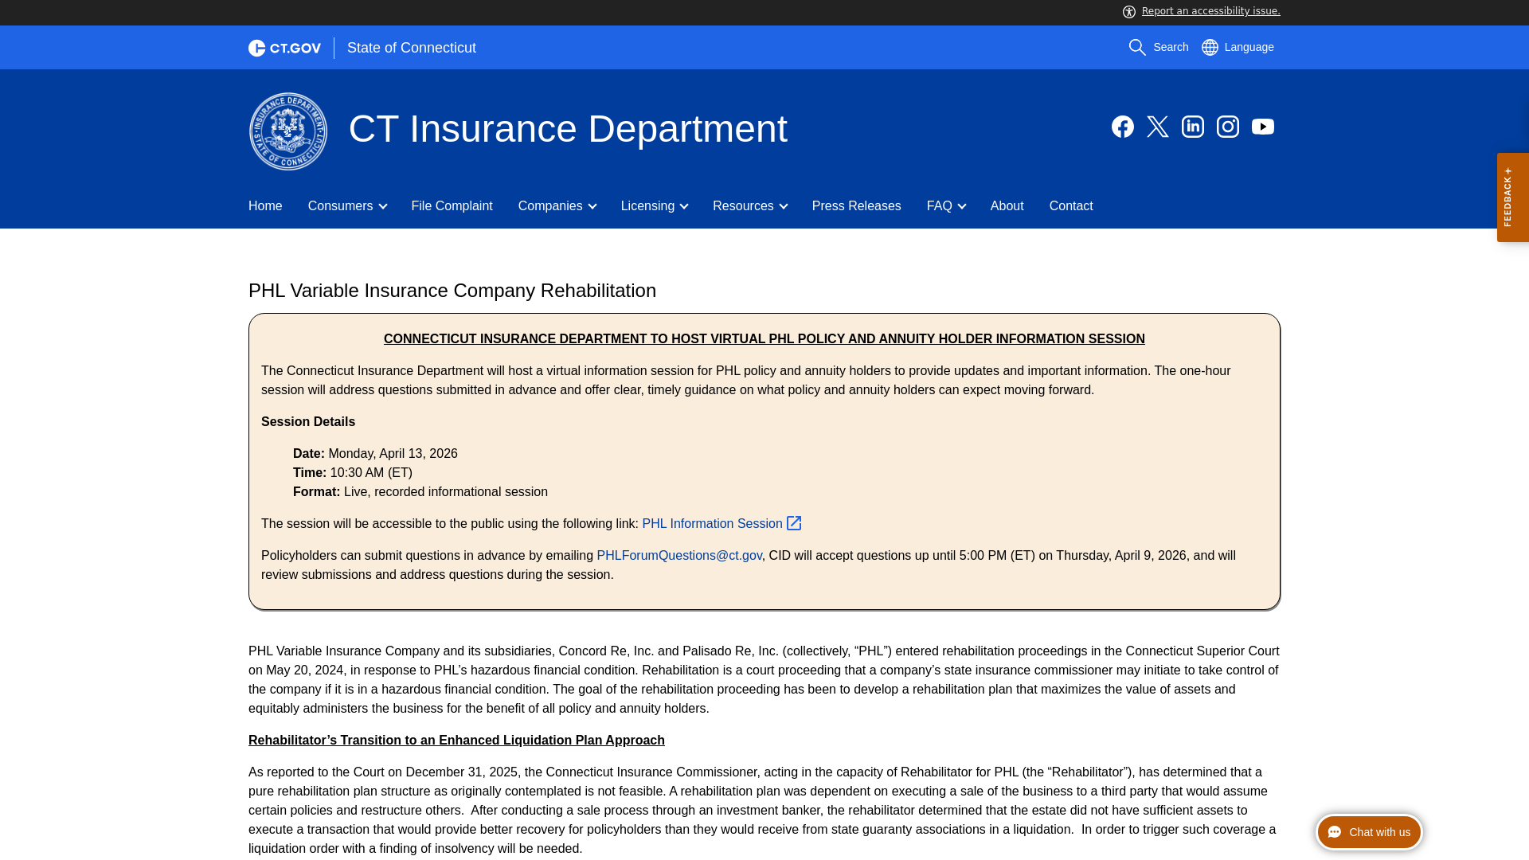The width and height of the screenshot is (1529, 860).
Task: Open the LinkedIn social icon
Action: (1193, 127)
